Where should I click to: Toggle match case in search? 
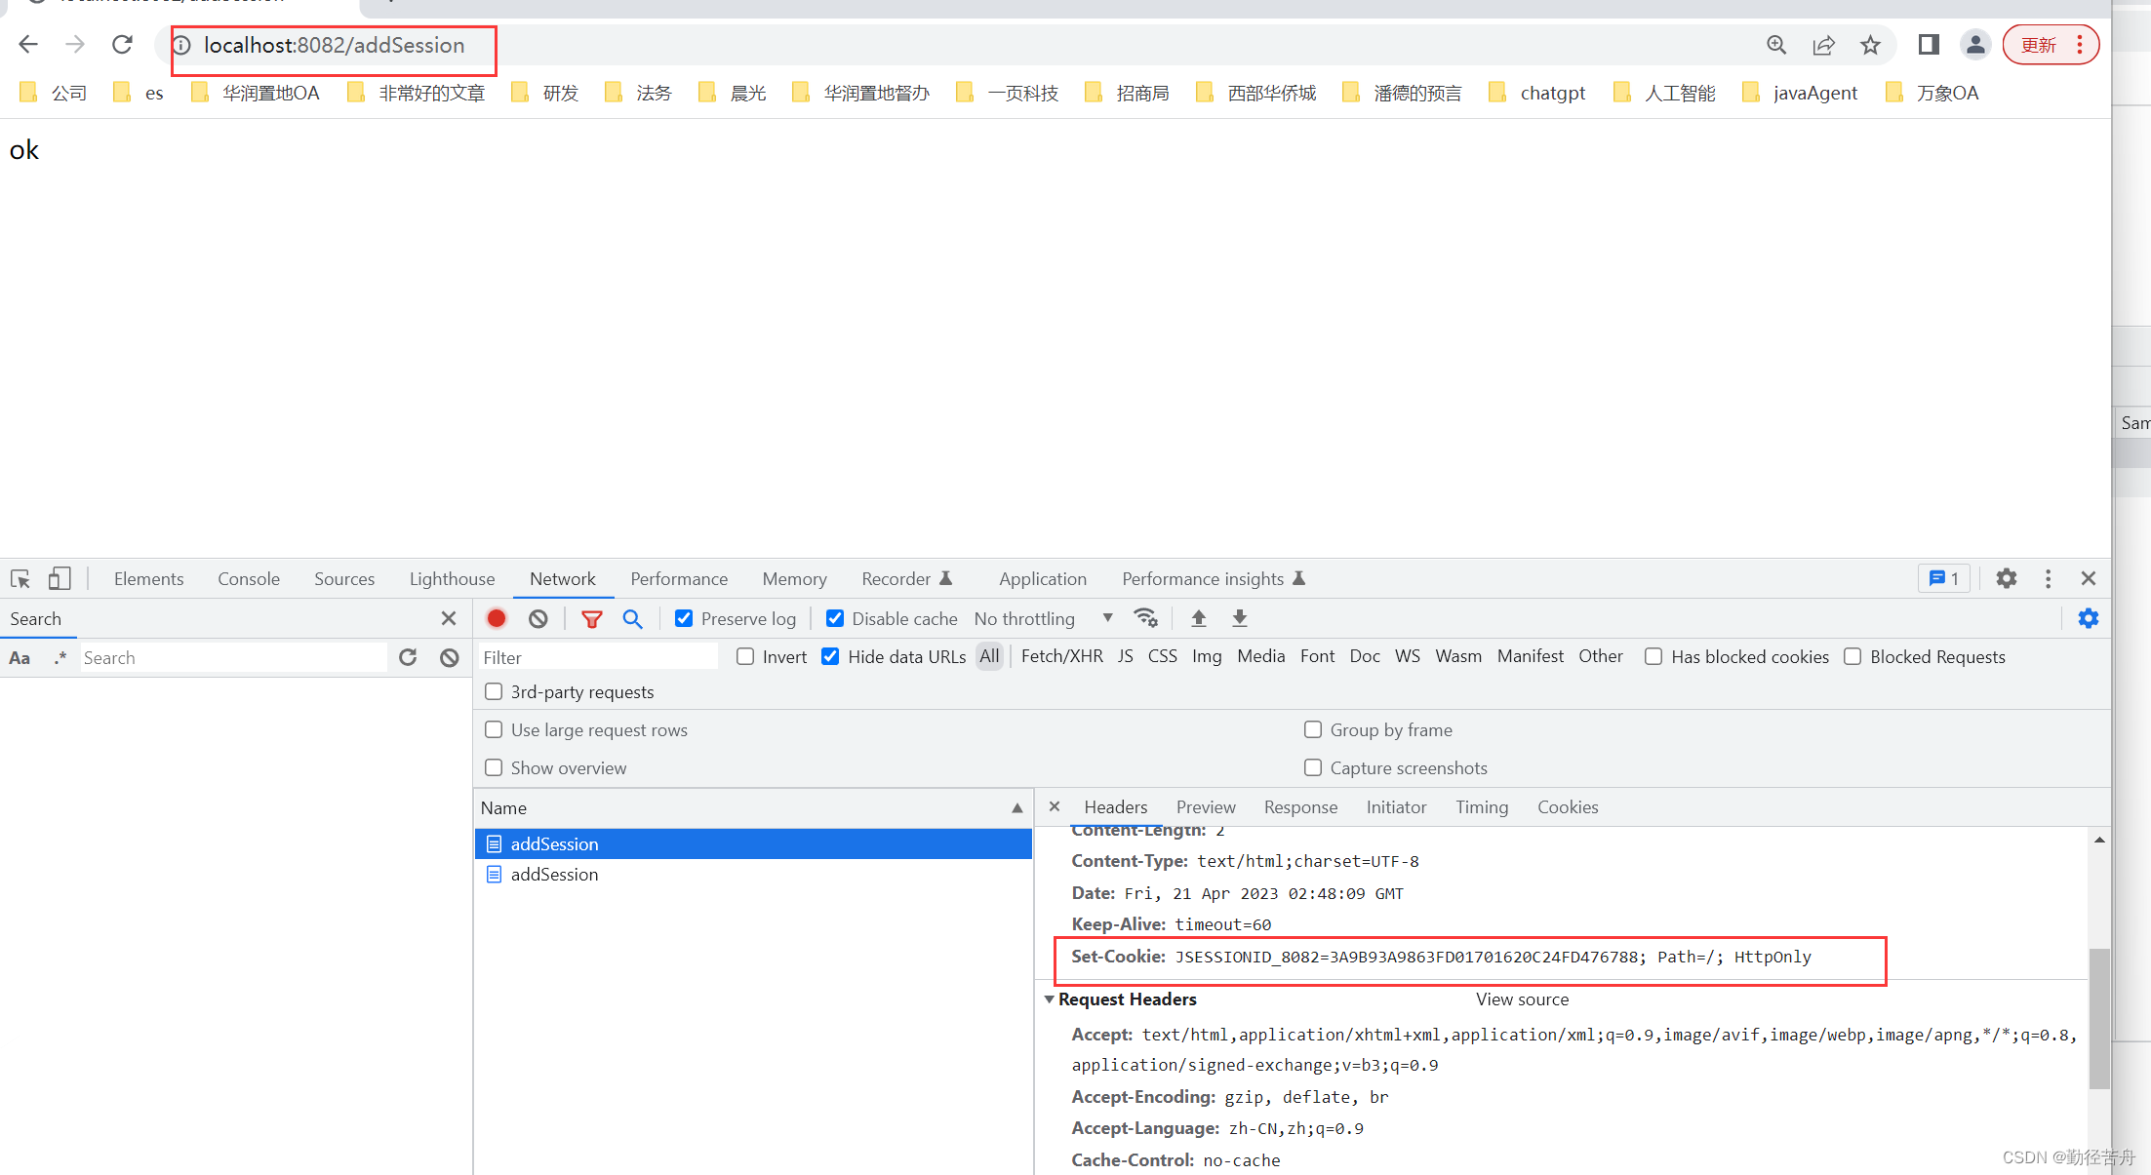click(x=20, y=657)
